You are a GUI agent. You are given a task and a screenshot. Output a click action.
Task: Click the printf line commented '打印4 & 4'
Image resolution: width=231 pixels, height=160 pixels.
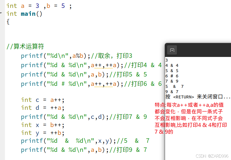click(x=91, y=65)
